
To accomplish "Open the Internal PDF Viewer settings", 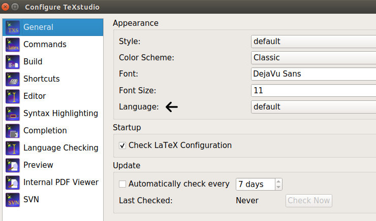I will [60, 182].
